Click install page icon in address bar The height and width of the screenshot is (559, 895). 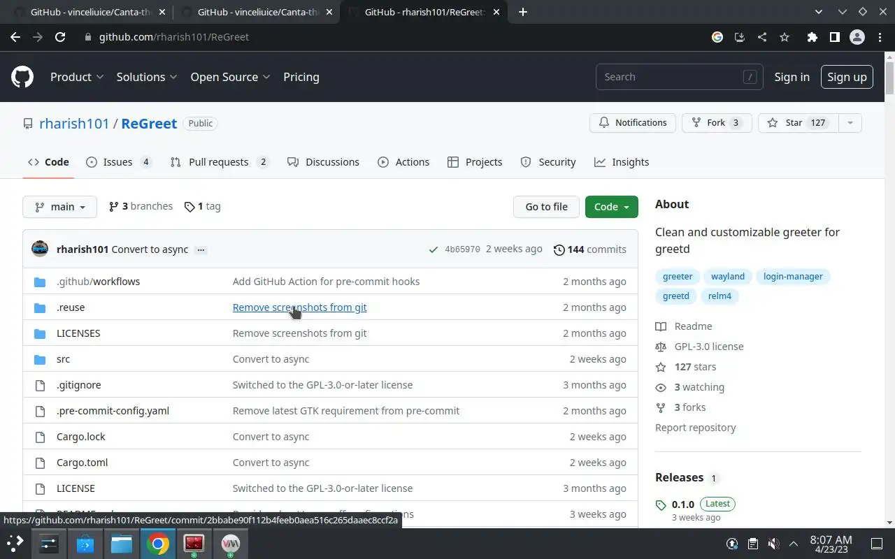739,37
